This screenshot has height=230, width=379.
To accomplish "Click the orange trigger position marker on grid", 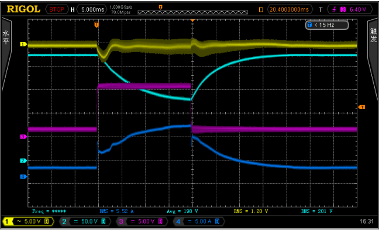I will (x=97, y=25).
